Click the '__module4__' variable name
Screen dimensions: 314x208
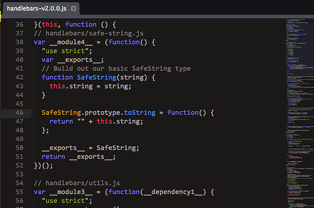tap(71, 43)
